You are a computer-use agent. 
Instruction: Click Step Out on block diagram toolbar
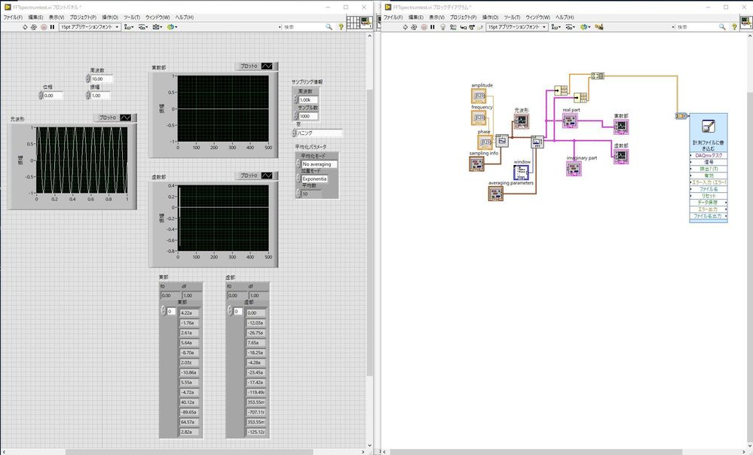479,27
